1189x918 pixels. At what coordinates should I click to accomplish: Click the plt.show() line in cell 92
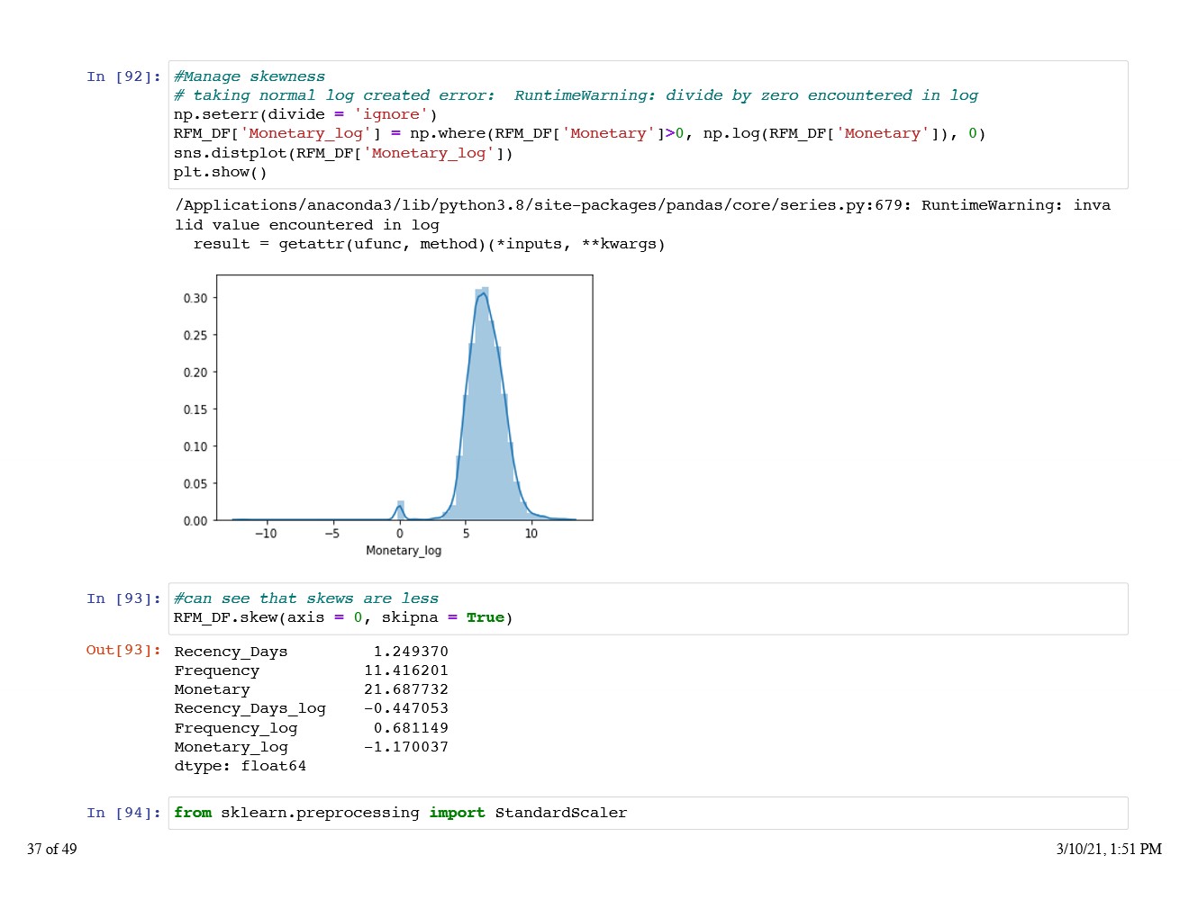coord(220,172)
